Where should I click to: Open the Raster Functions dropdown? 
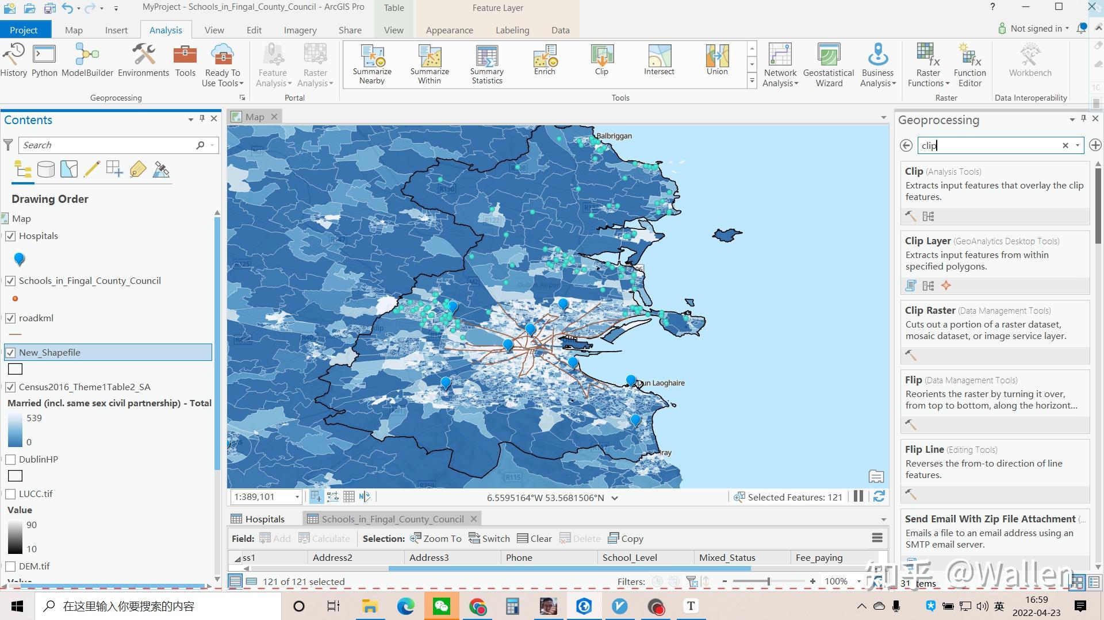927,64
